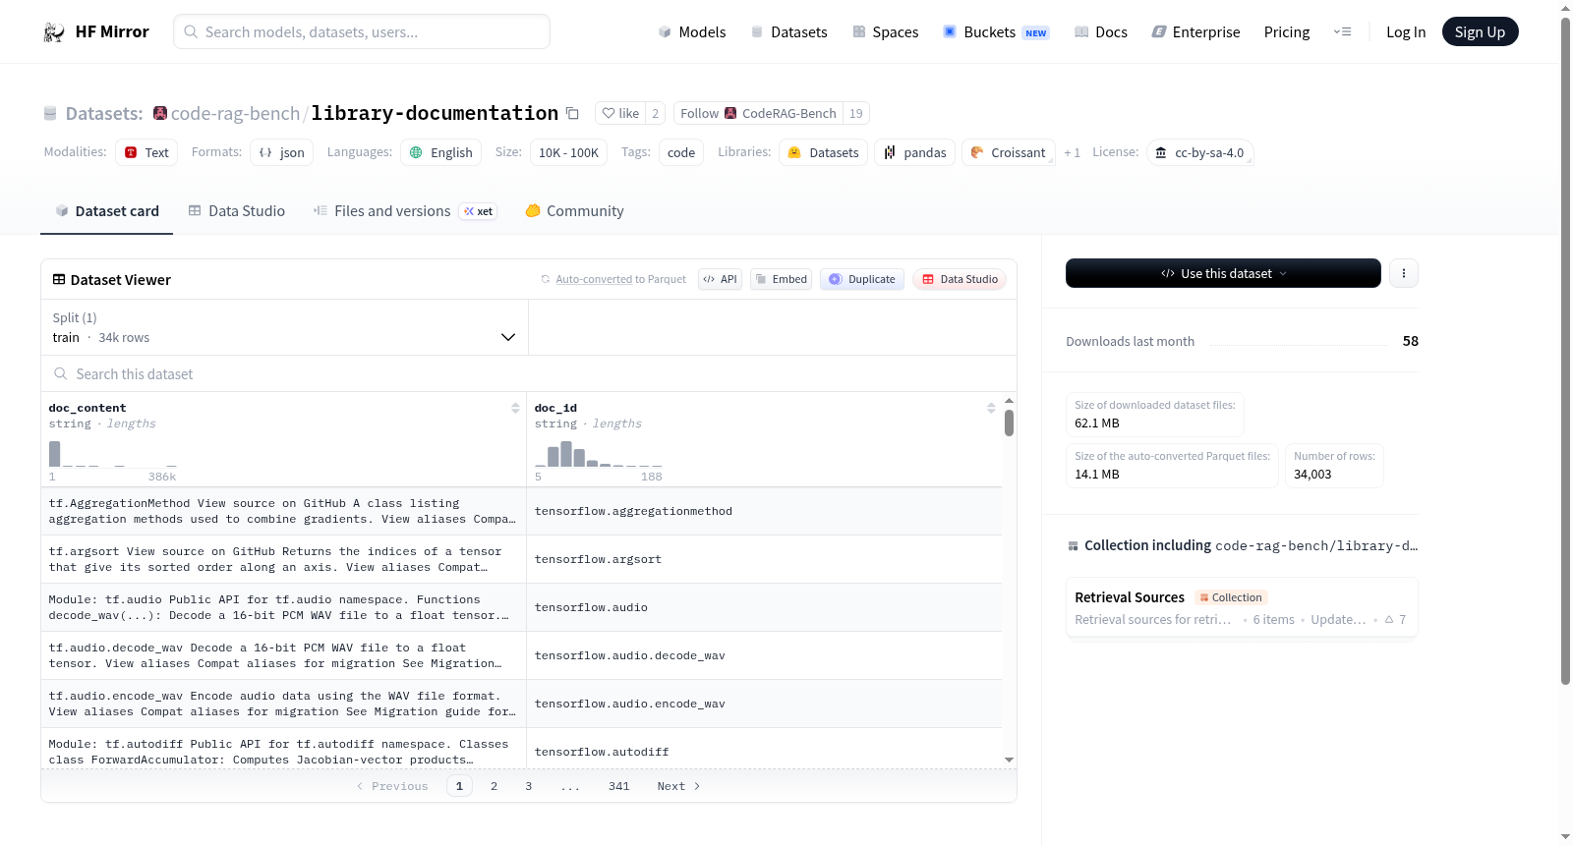
Task: Click the tensorflow.aggregationmethod cell
Action: [764, 511]
